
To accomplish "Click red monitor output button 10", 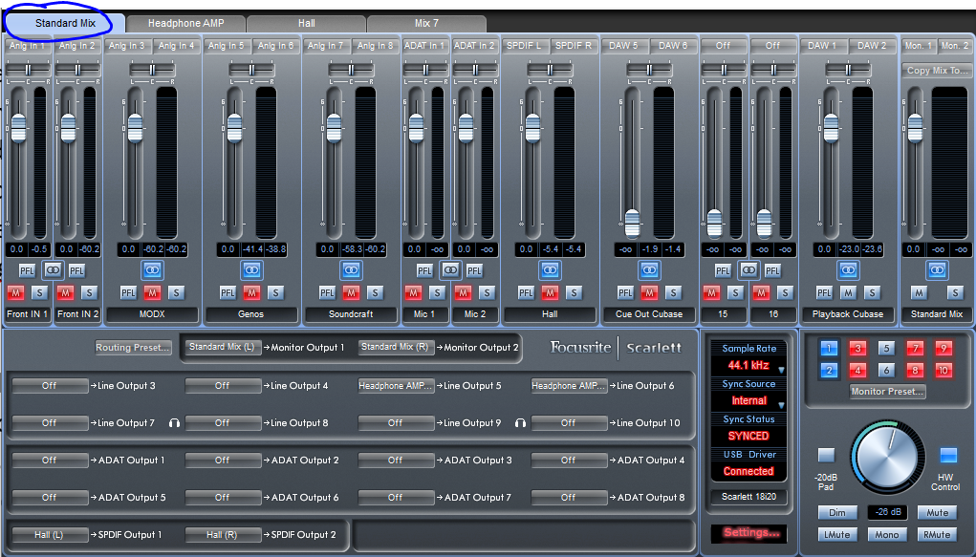I will (x=944, y=371).
